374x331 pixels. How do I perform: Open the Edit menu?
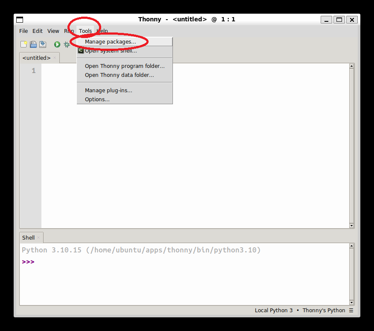click(38, 31)
